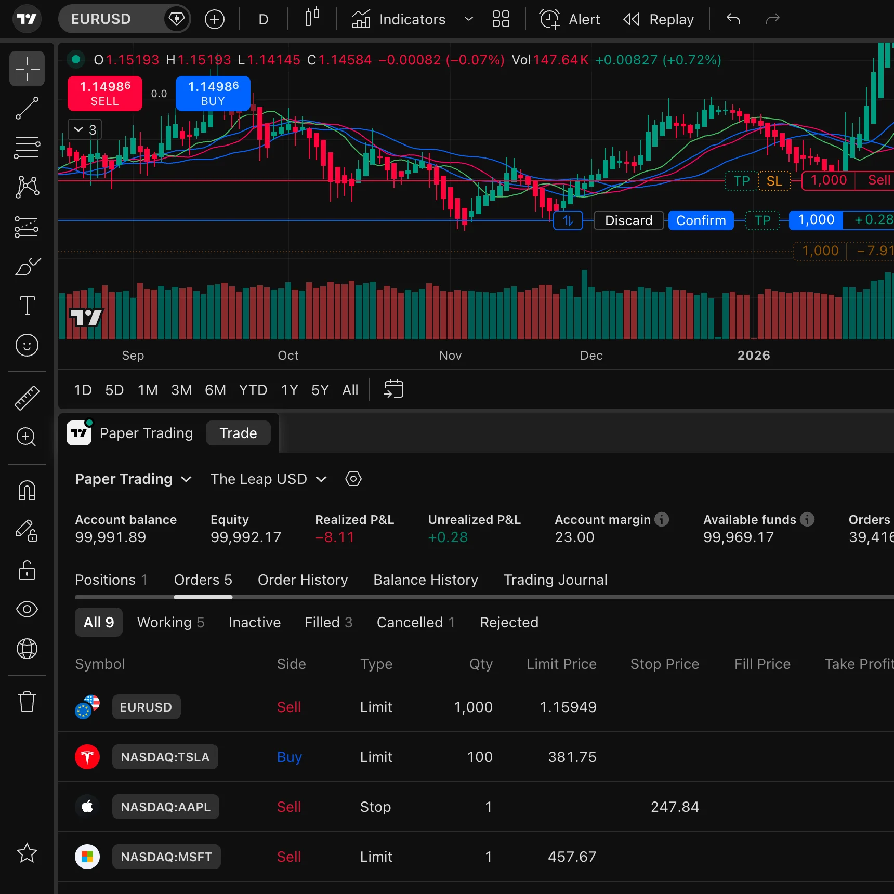
Task: Show All time range
Action: pyautogui.click(x=350, y=390)
